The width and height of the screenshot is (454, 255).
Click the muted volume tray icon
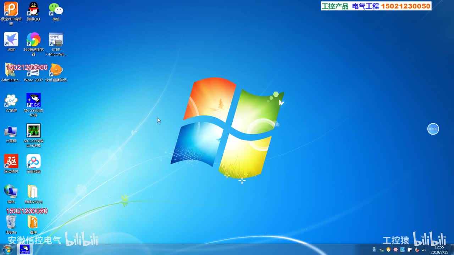[x=416, y=250]
